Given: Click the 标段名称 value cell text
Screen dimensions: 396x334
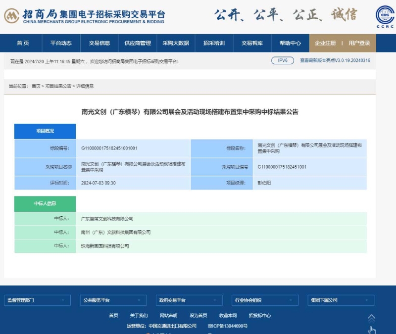Looking at the screenshot, I should click(310, 148).
